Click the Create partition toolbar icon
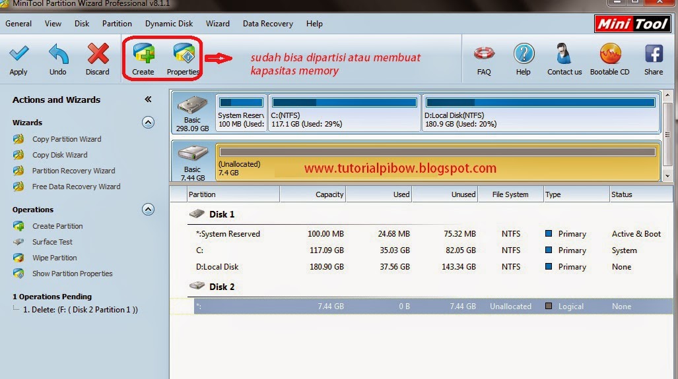This screenshot has width=678, height=379. click(143, 53)
